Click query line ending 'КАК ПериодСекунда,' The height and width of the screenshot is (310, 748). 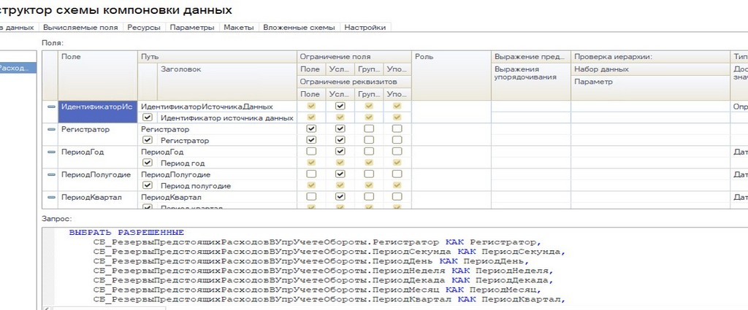click(x=330, y=252)
